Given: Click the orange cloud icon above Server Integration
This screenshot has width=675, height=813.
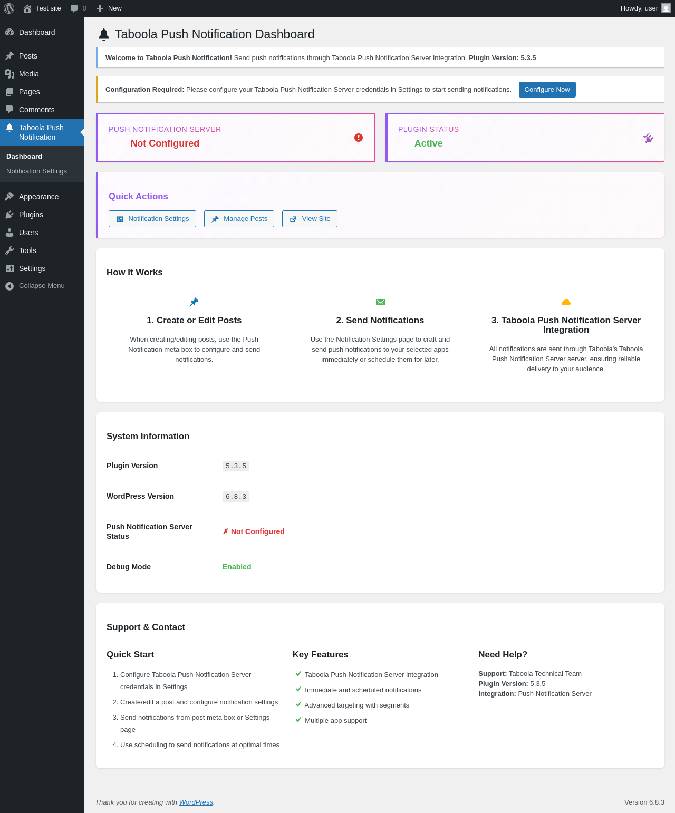Looking at the screenshot, I should (x=566, y=302).
